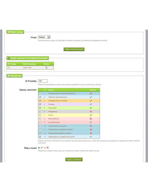This screenshot has width=148, height=192.
Task: Click green check in Na zamówienie row
Action: pyautogui.click(x=91, y=122)
